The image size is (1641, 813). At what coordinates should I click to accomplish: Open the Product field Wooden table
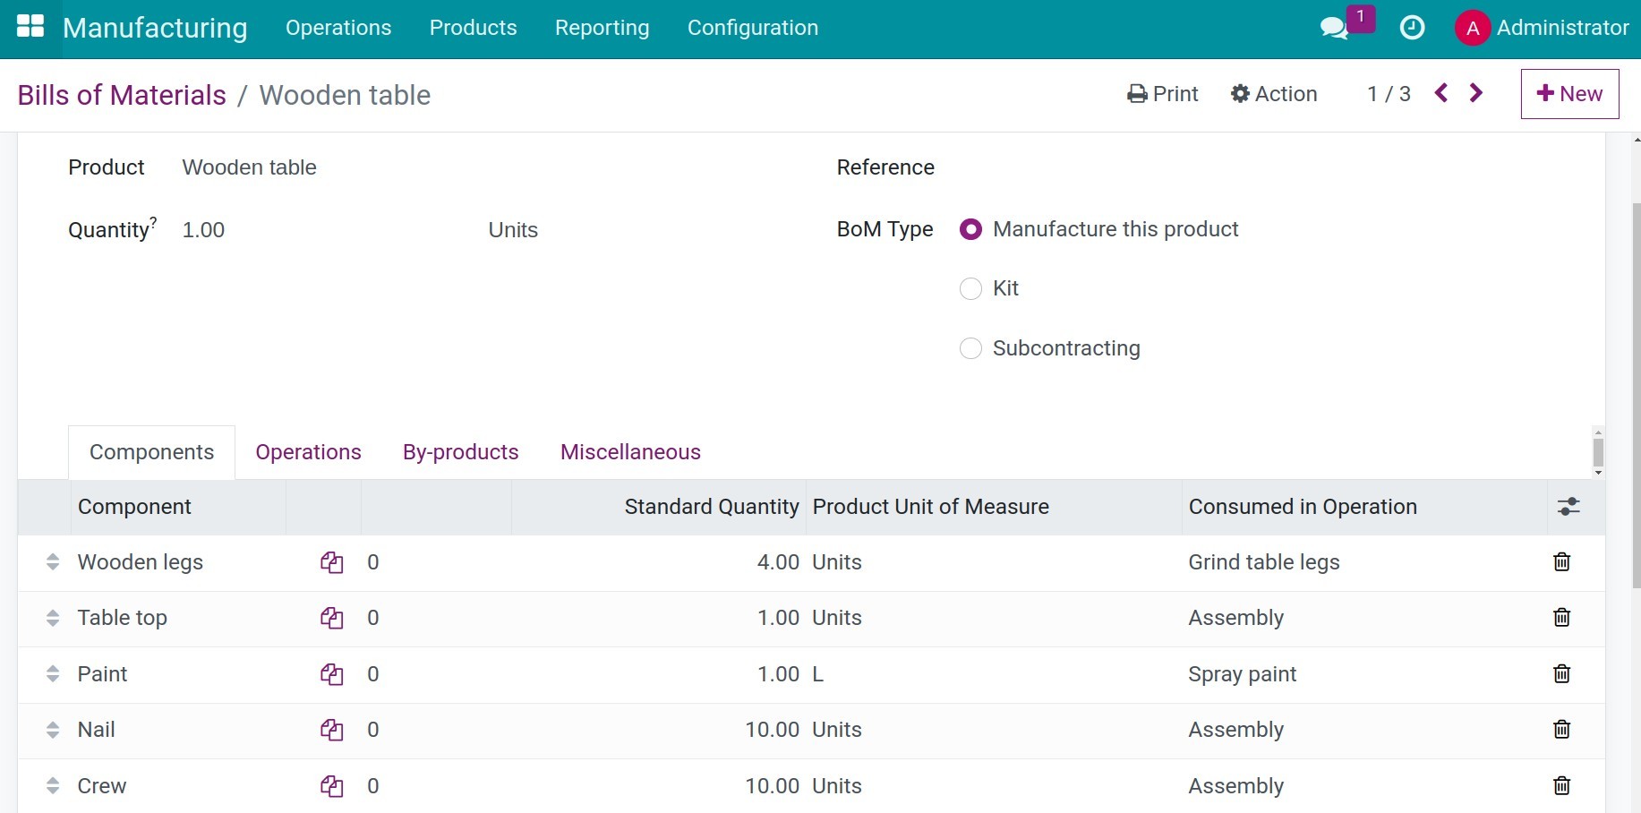(250, 167)
